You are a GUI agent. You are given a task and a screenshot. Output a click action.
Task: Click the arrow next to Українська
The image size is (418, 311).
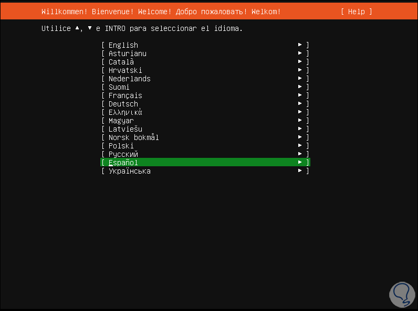pyautogui.click(x=300, y=171)
